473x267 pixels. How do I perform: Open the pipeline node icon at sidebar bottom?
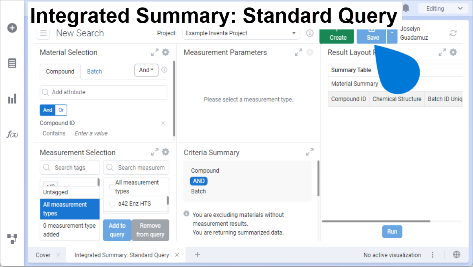click(x=12, y=239)
